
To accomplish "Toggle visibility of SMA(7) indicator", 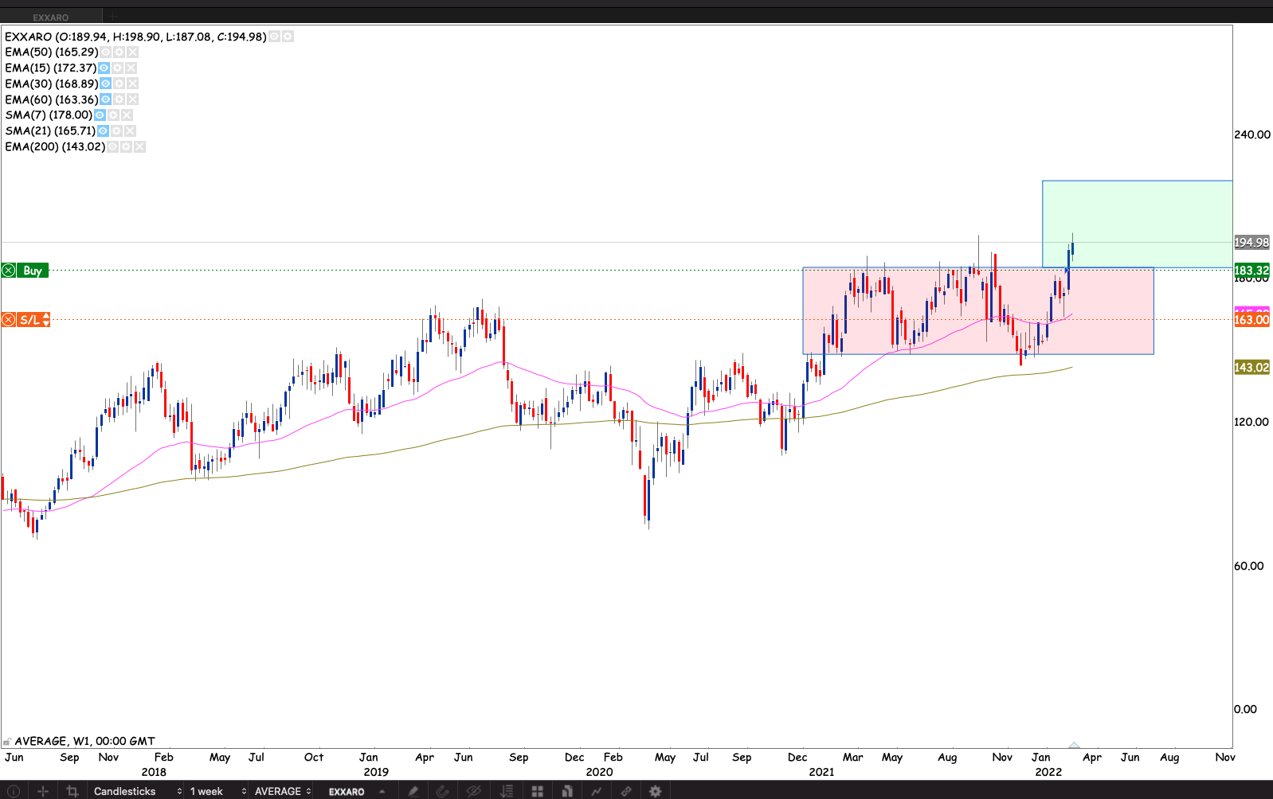I will [100, 115].
